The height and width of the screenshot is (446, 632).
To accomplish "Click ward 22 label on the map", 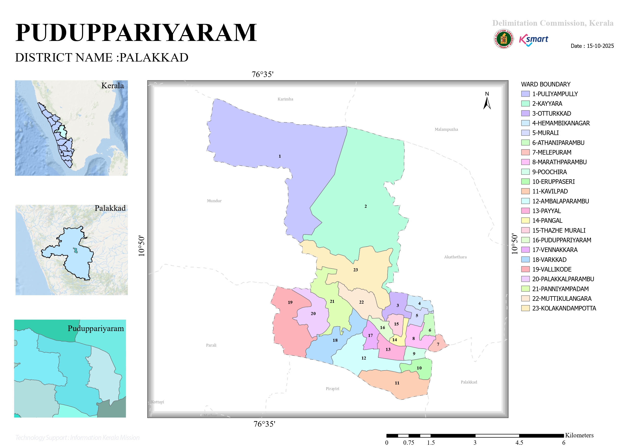I will (361, 302).
